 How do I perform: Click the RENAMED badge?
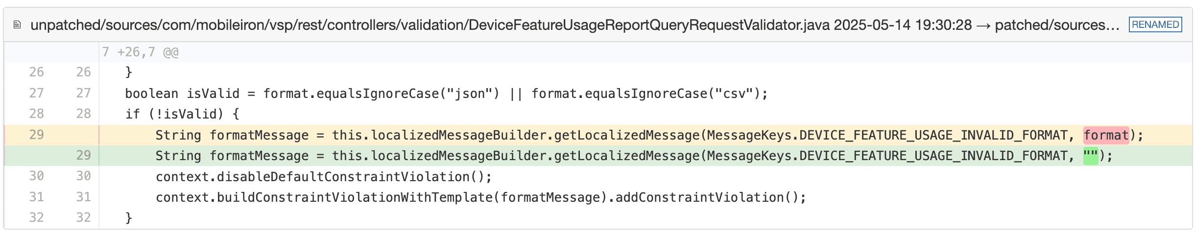(x=1155, y=24)
